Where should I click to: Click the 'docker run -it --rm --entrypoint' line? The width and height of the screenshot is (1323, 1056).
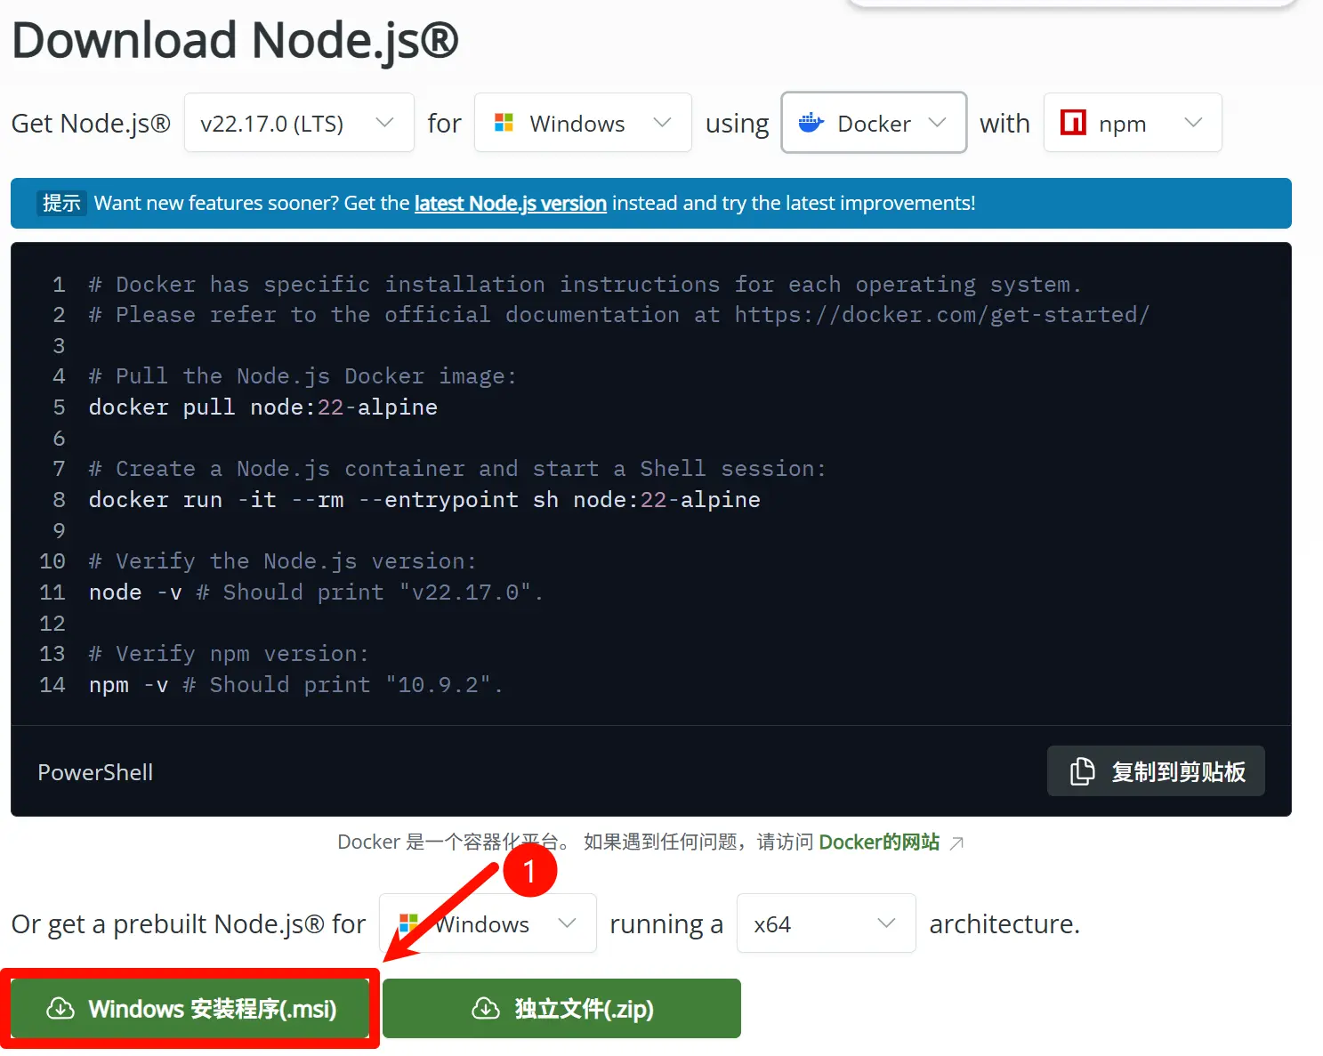424,500
